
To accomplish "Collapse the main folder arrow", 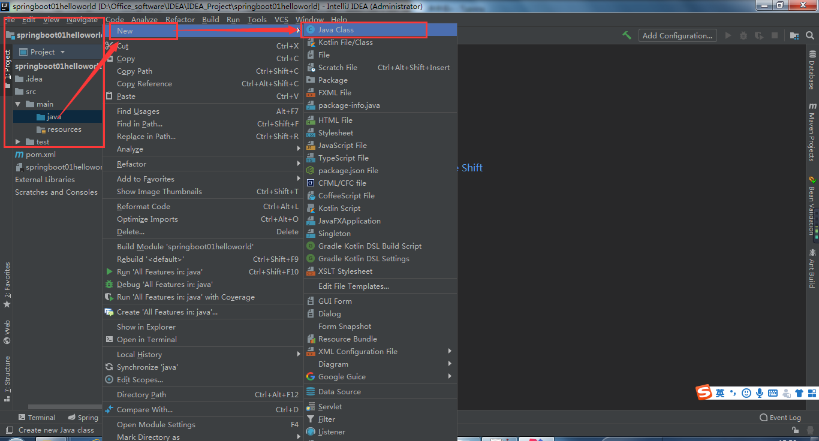I will pos(18,104).
